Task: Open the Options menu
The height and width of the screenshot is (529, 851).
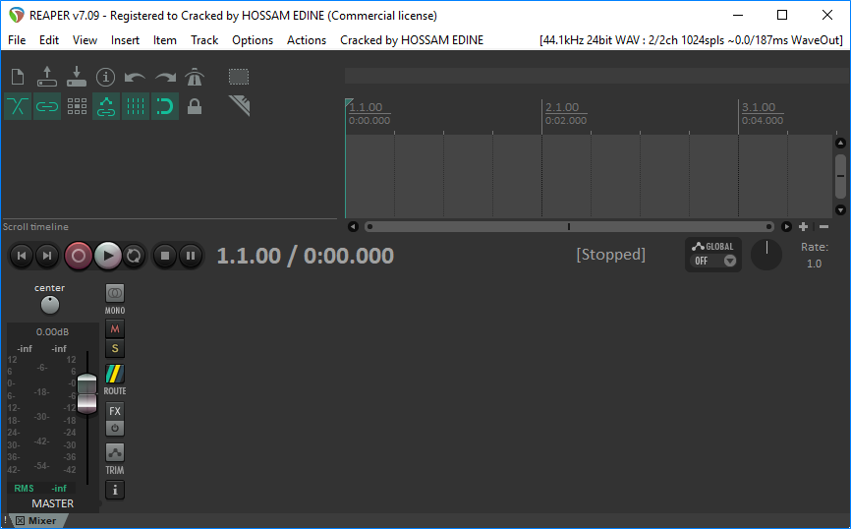Action: click(253, 40)
